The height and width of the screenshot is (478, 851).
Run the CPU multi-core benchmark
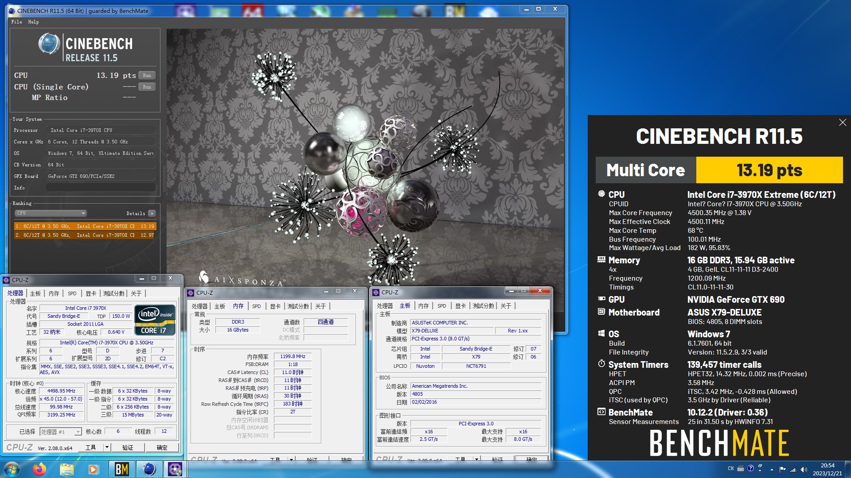147,75
